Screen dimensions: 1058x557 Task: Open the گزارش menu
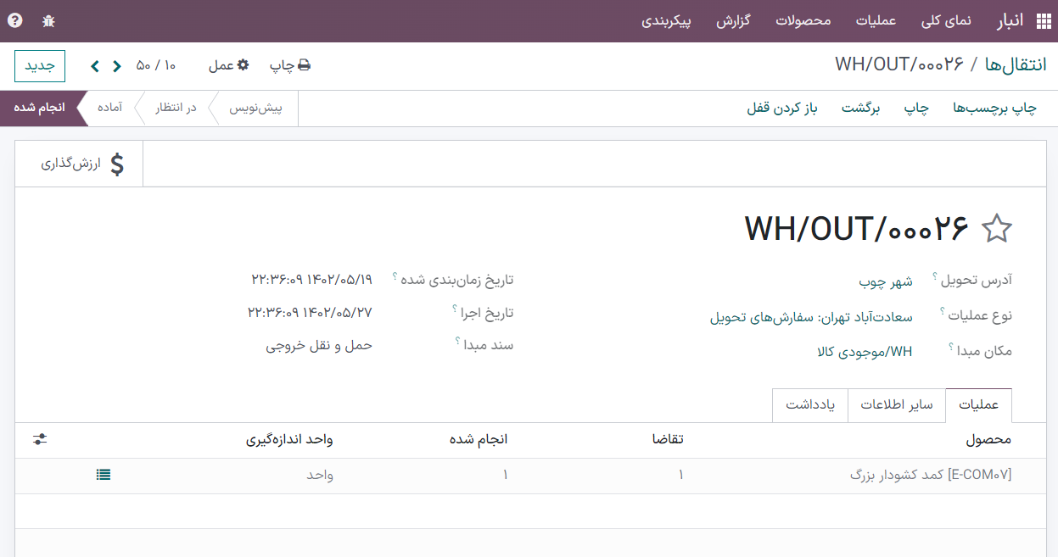tap(733, 21)
